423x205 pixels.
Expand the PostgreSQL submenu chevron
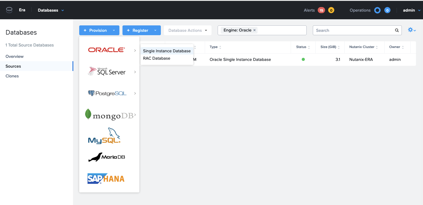click(x=135, y=93)
